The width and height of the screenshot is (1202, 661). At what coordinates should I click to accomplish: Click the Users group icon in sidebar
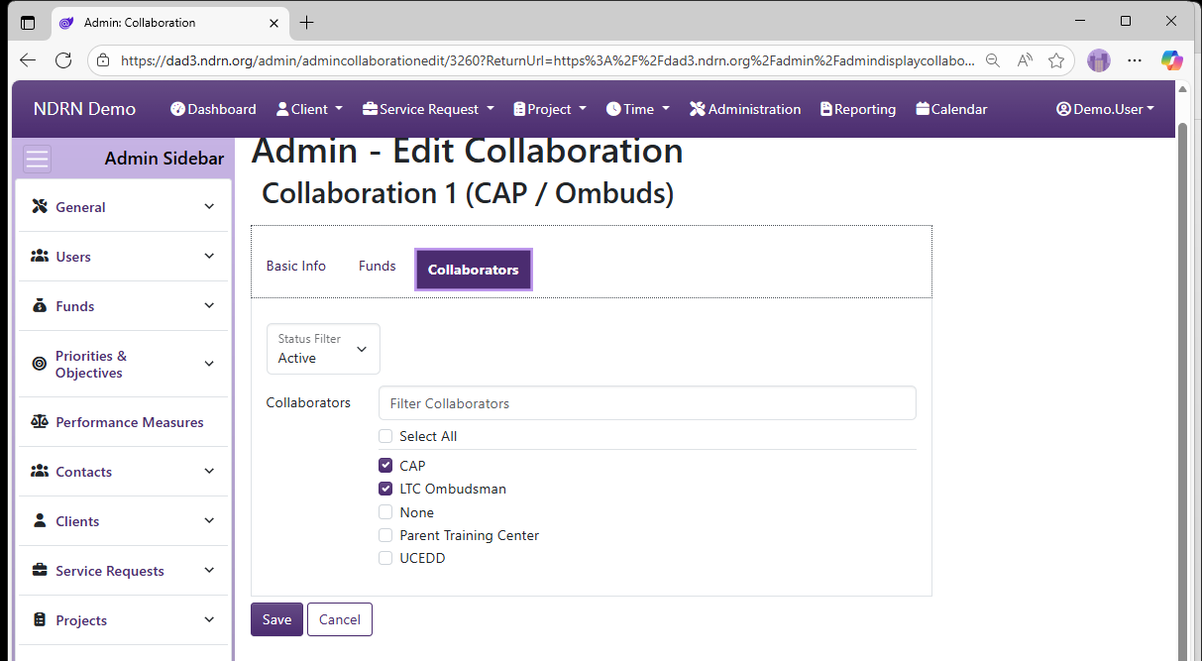point(40,257)
